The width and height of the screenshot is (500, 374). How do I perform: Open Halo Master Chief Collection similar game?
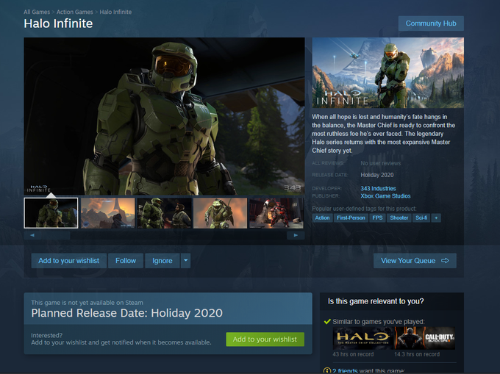point(363,338)
